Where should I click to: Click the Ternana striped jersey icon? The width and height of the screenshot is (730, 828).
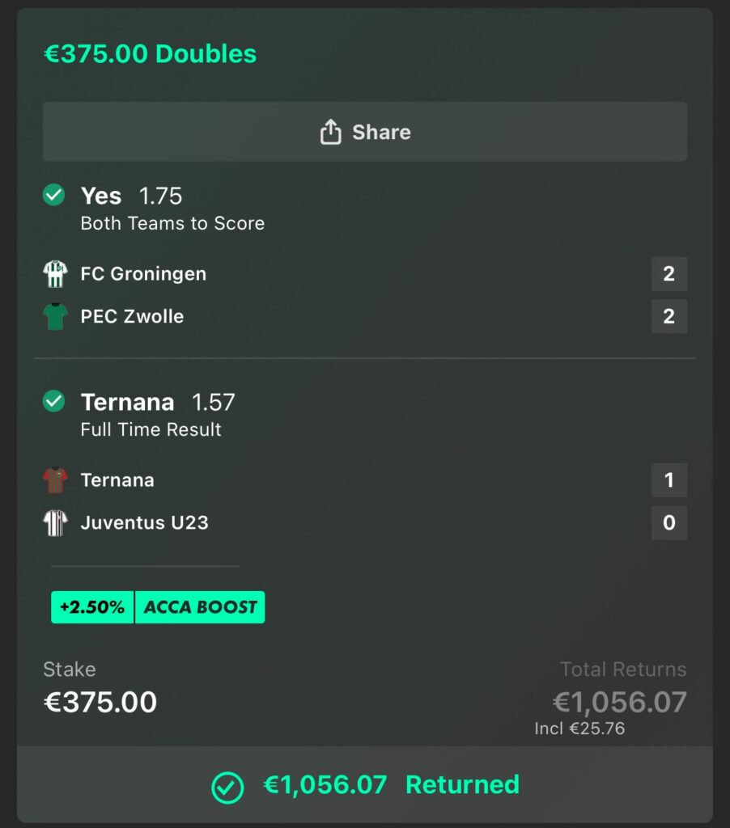pos(55,480)
